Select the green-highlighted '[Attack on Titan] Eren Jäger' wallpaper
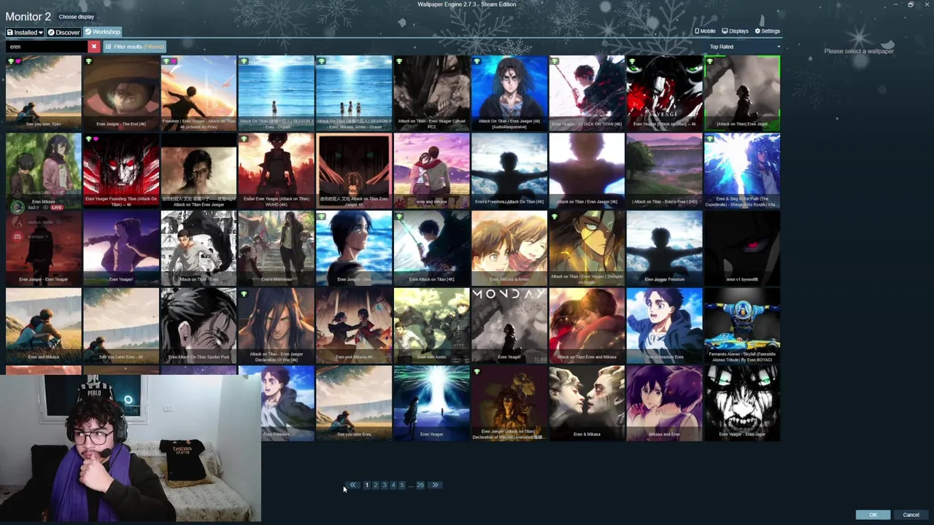 [742, 93]
